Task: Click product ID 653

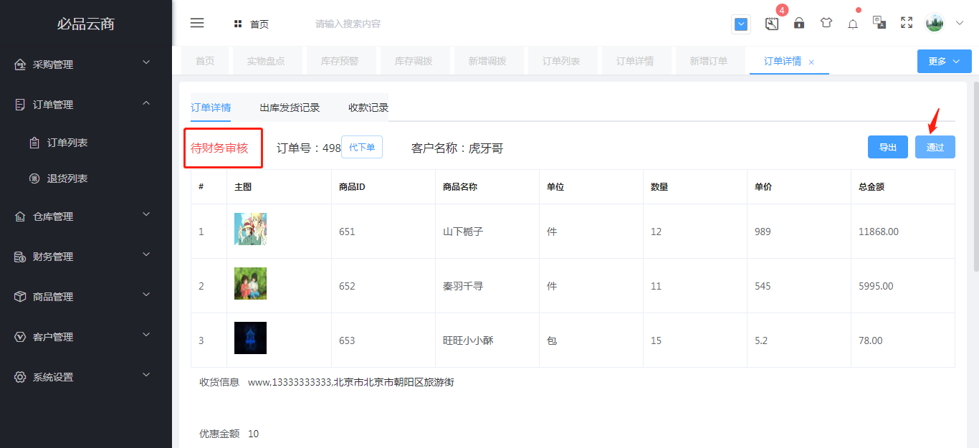Action: [x=347, y=340]
